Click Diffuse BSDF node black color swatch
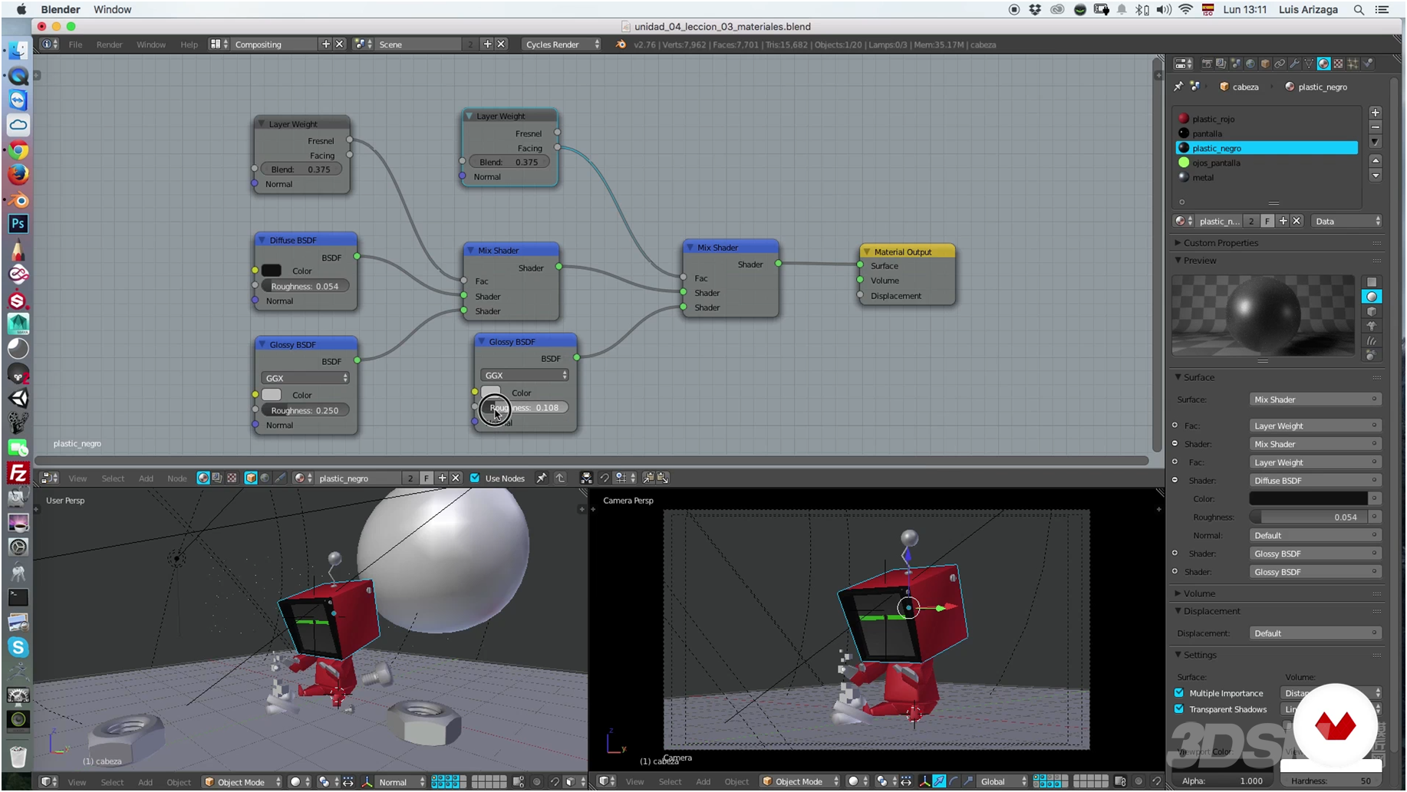This screenshot has height=792, width=1407. [x=272, y=271]
